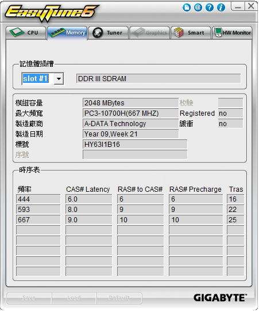
Task: Click the empty serial number field
Action: [x=135, y=155]
